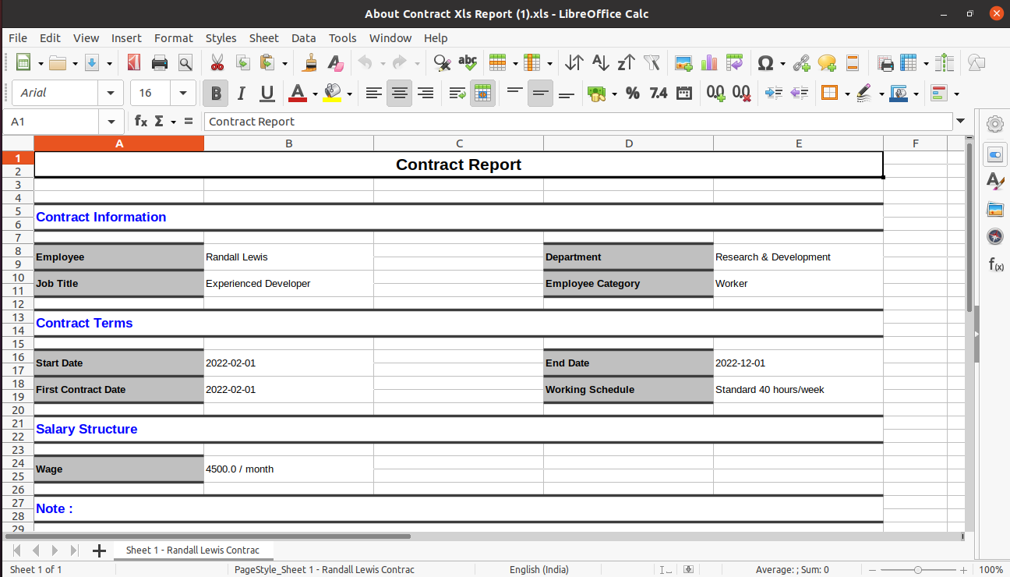Toggle Print Preview icon
This screenshot has width=1010, height=577.
click(x=185, y=62)
